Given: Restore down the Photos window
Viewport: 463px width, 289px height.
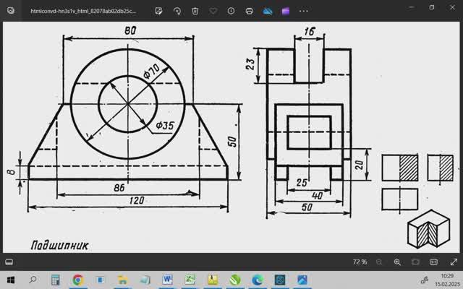Looking at the screenshot, I should coord(432,7).
